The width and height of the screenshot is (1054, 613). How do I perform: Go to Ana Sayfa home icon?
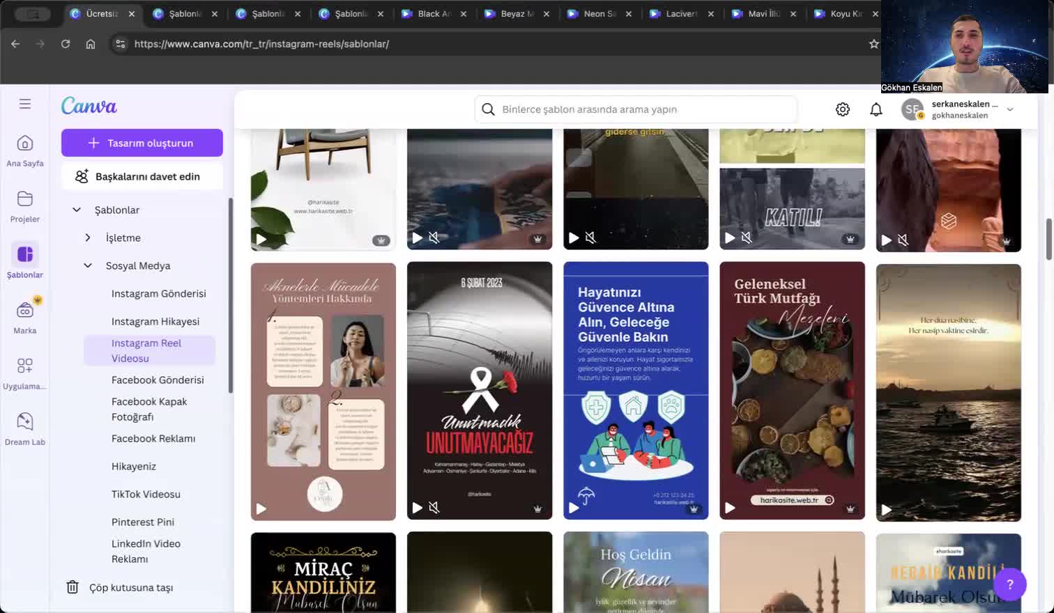[x=25, y=143]
